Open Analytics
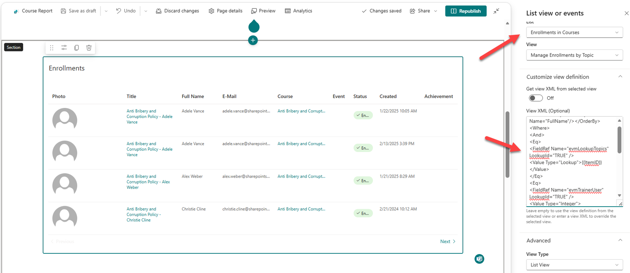This screenshot has height=273, width=630. coord(298,11)
